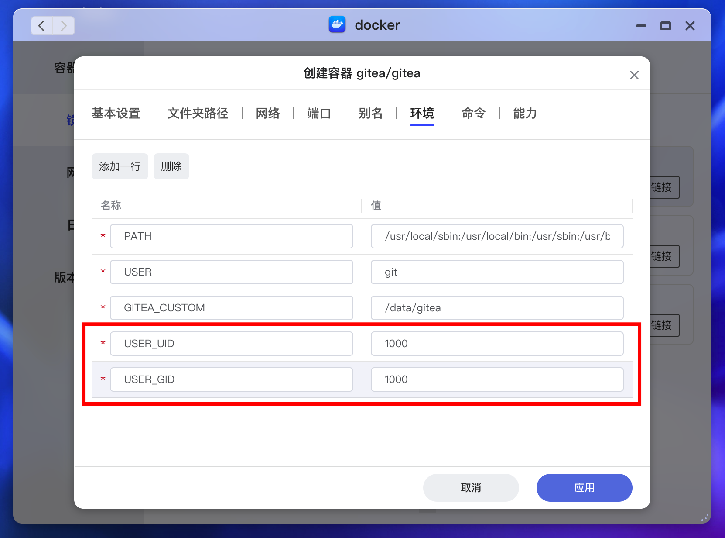Open the 端口 tab

pos(319,114)
